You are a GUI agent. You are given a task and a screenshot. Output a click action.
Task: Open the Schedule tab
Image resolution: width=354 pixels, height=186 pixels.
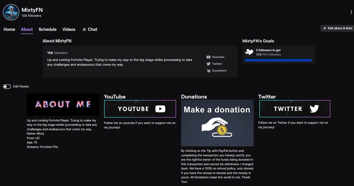47,29
